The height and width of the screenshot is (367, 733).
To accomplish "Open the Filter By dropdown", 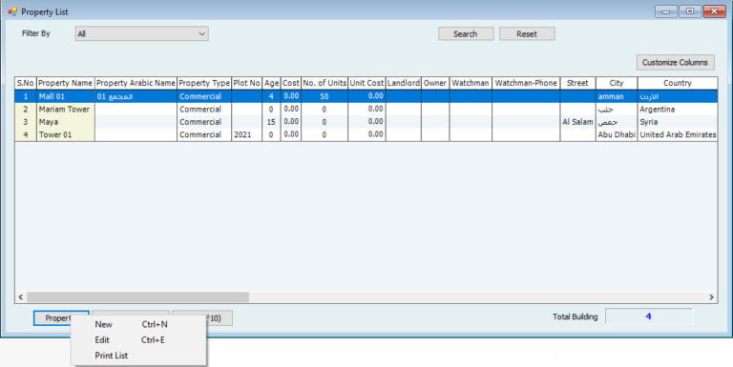I will point(141,33).
